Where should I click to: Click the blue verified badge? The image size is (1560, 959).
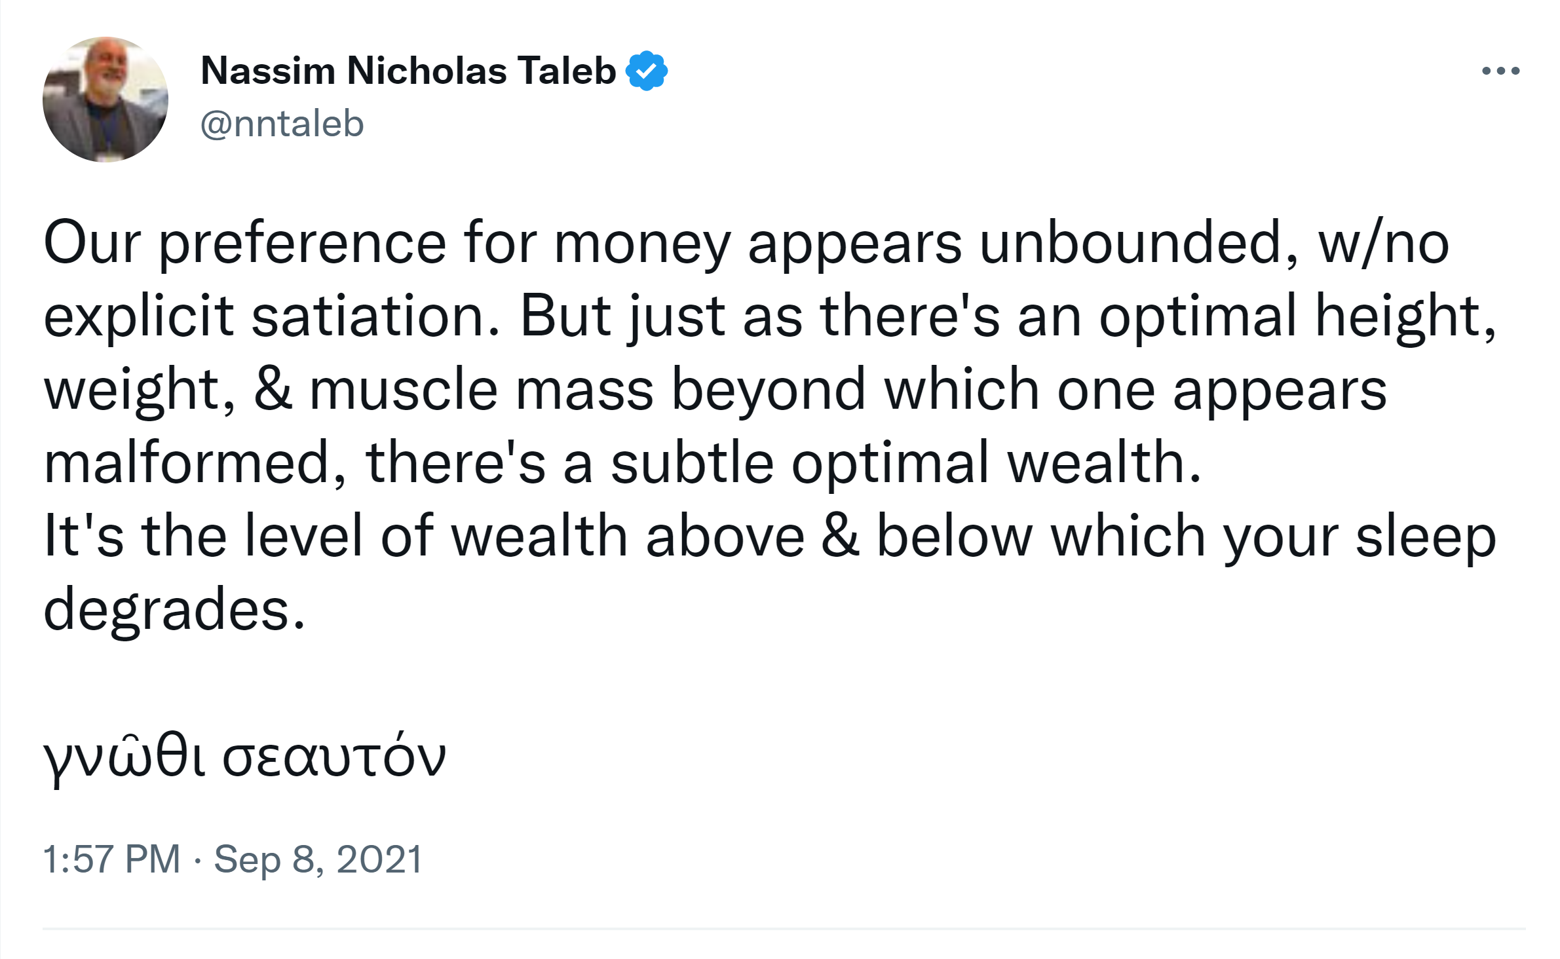pyautogui.click(x=646, y=71)
